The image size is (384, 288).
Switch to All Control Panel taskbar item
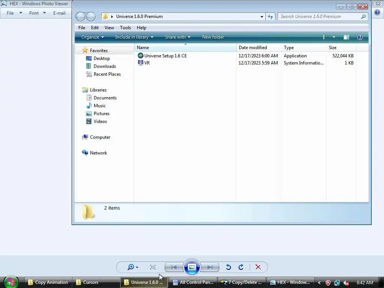(193, 282)
